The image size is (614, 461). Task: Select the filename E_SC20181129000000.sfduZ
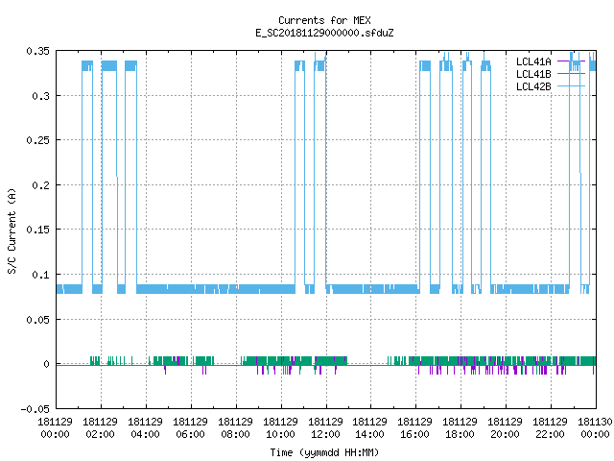click(324, 33)
